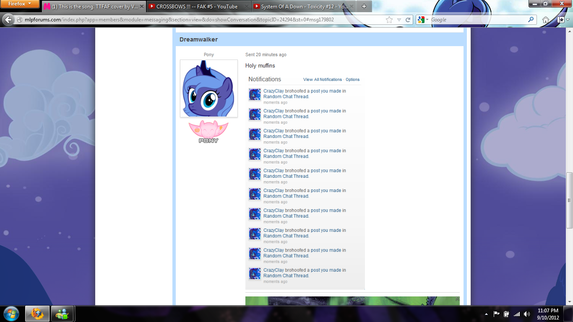Switch to the CROSSBOWS FAK #5 YouTube tab

coord(198,7)
